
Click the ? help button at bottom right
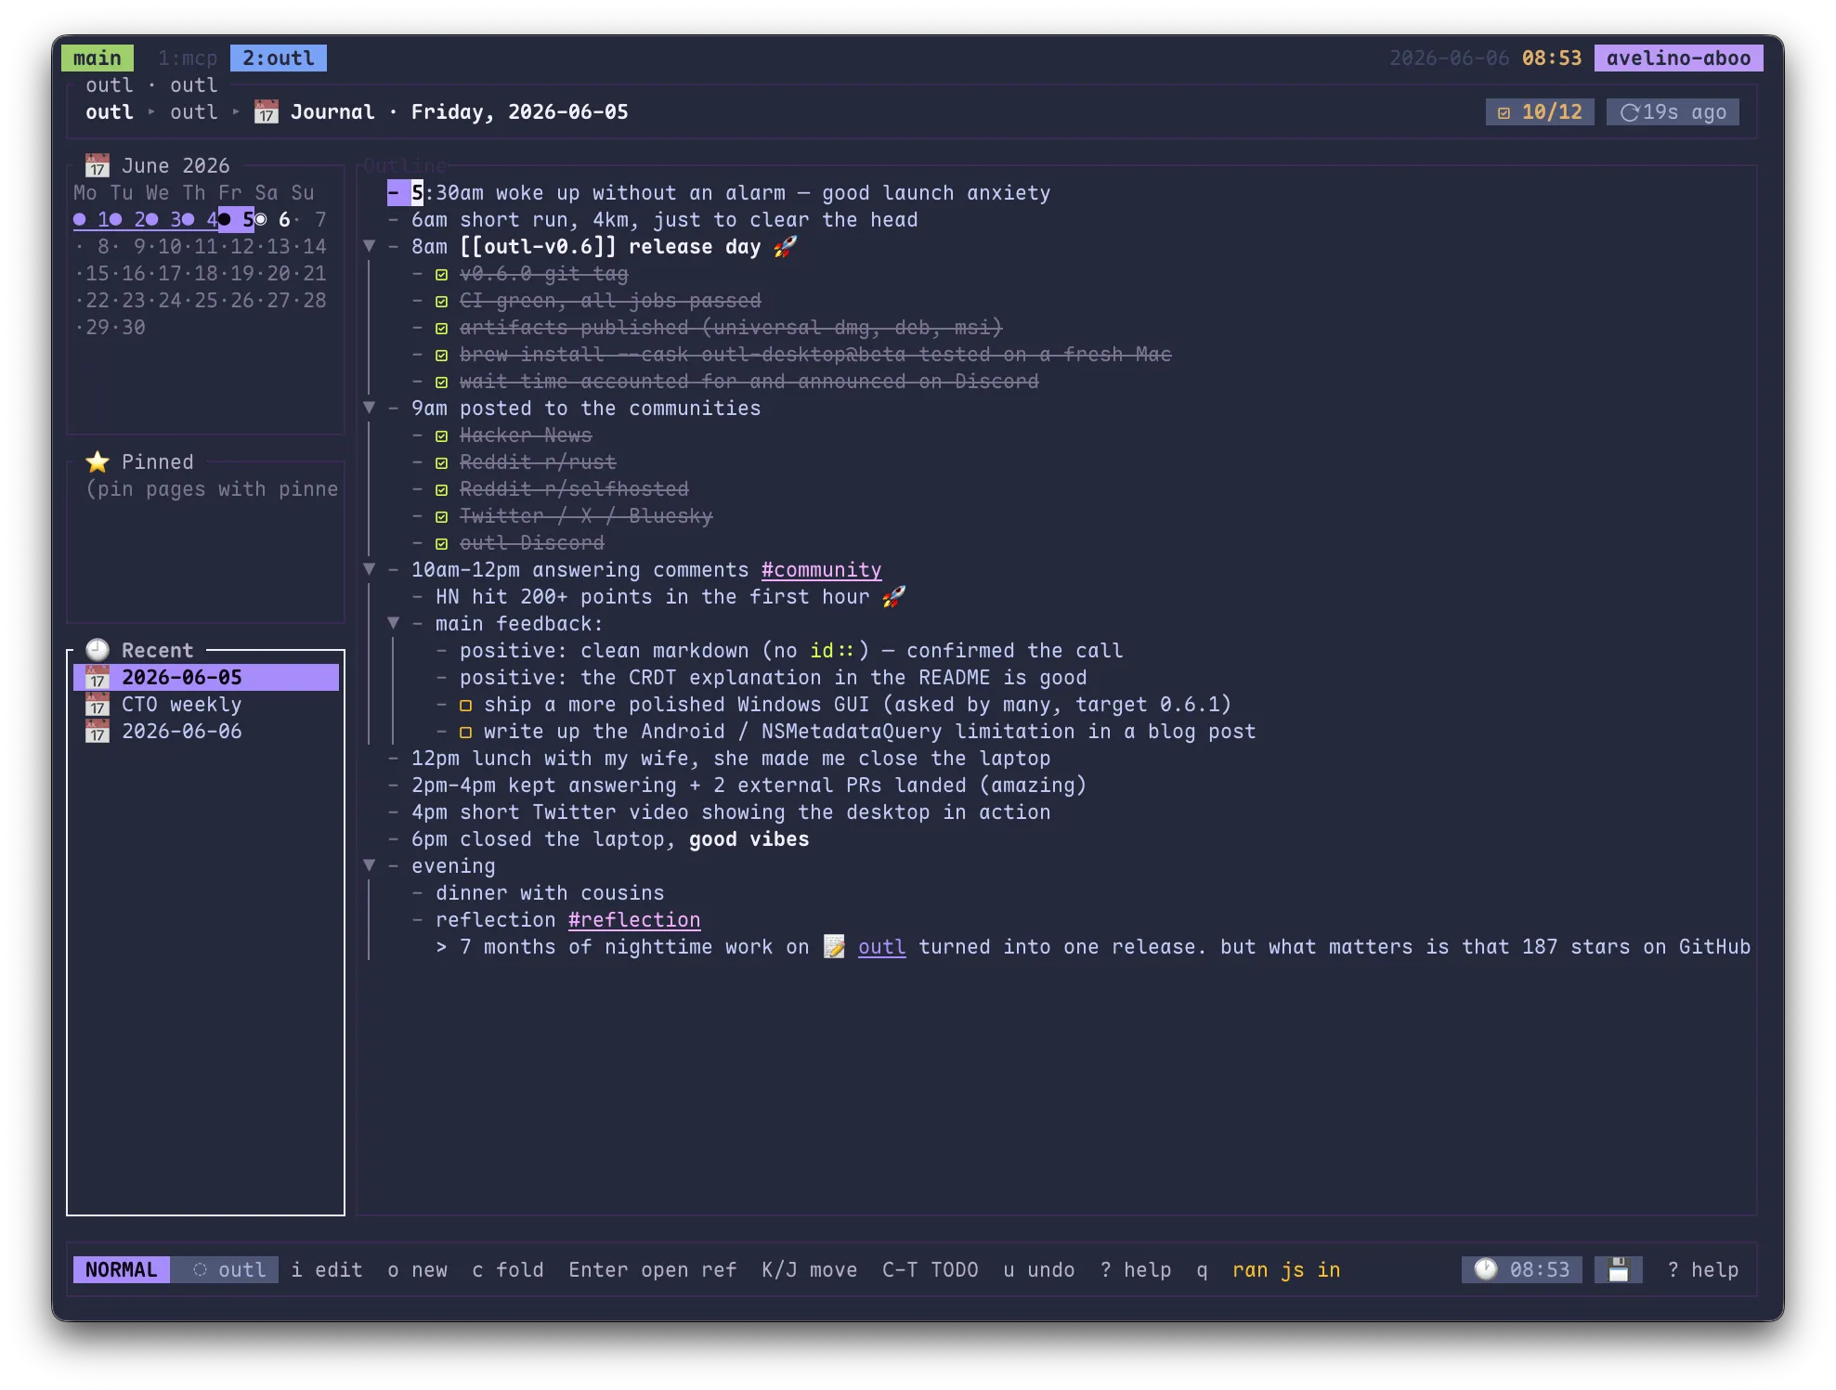pyautogui.click(x=1703, y=1269)
